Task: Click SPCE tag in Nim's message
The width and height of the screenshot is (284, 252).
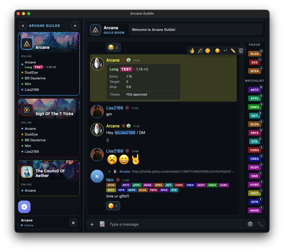Action: [164, 190]
